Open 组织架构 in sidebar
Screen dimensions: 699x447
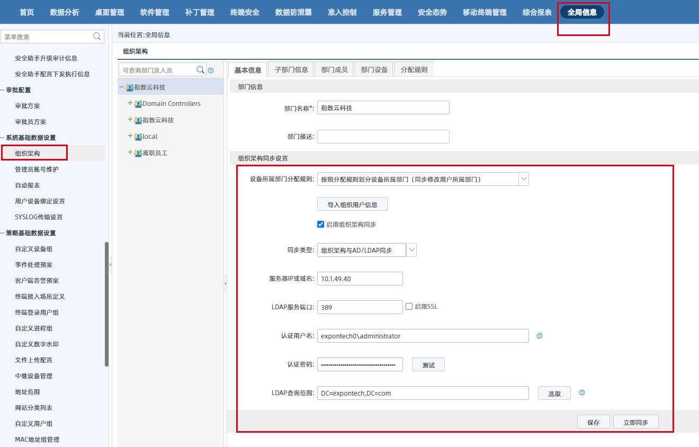[28, 154]
